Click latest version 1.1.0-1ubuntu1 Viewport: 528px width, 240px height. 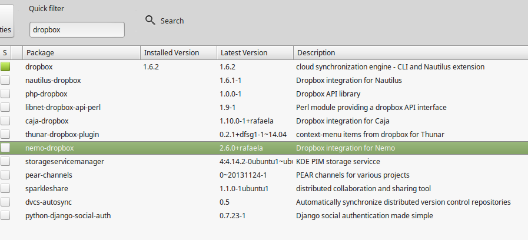(244, 188)
